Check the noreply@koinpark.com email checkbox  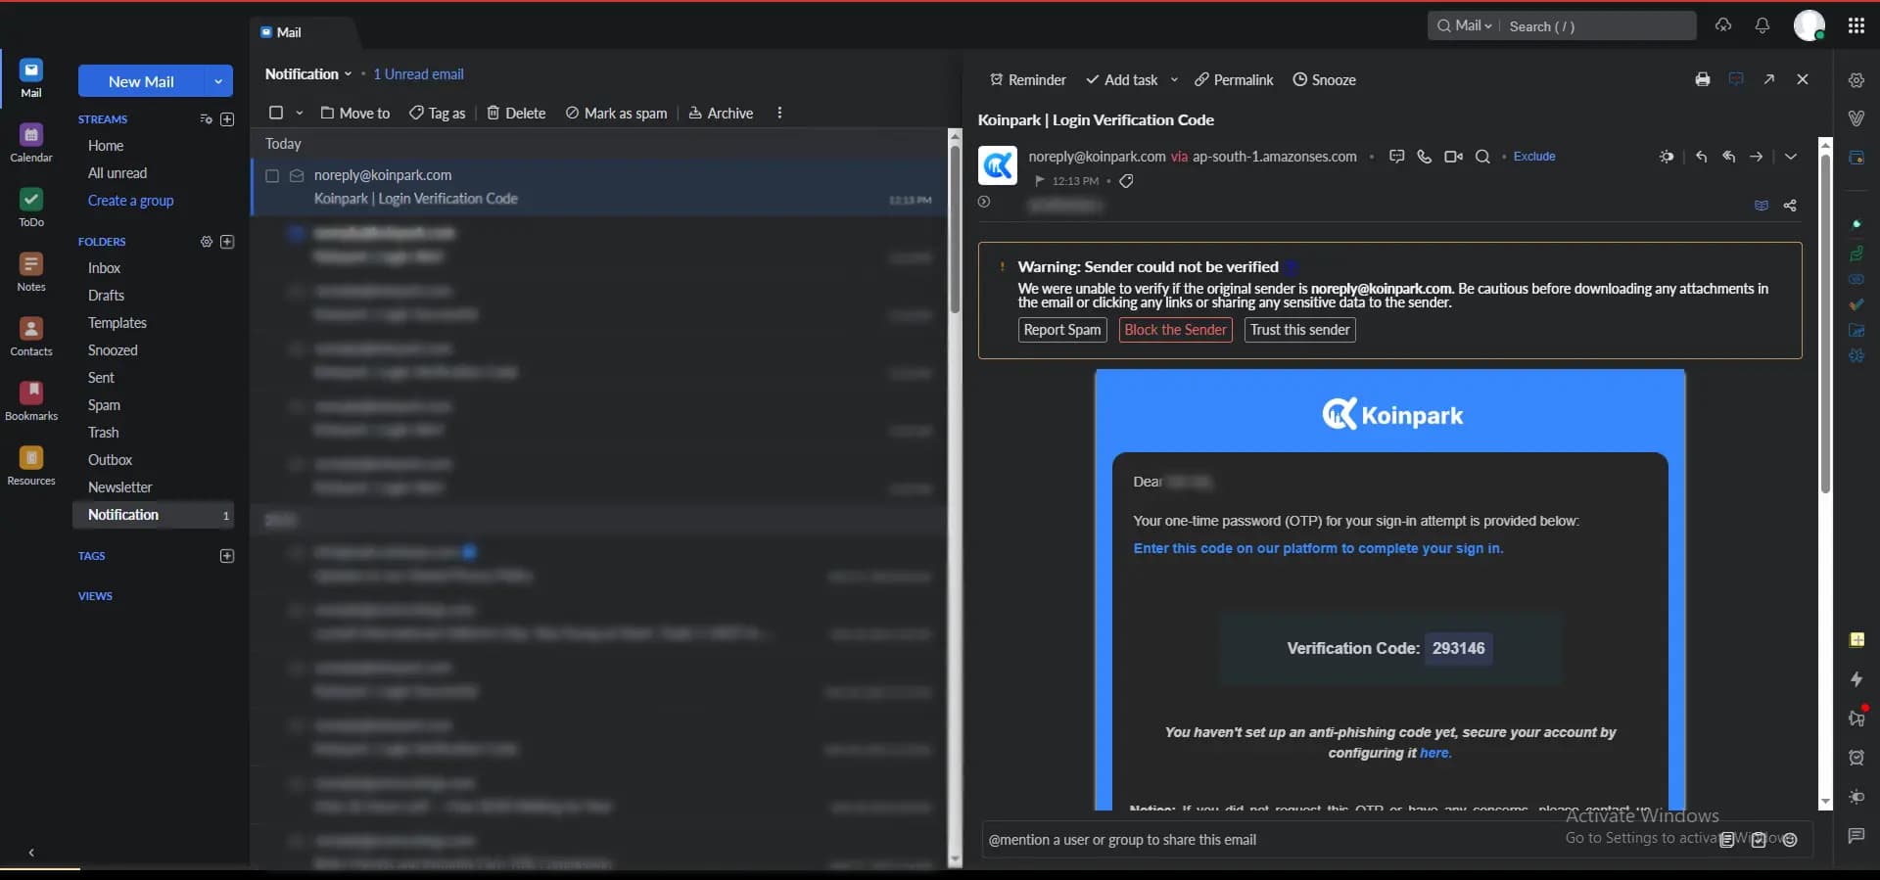272,176
